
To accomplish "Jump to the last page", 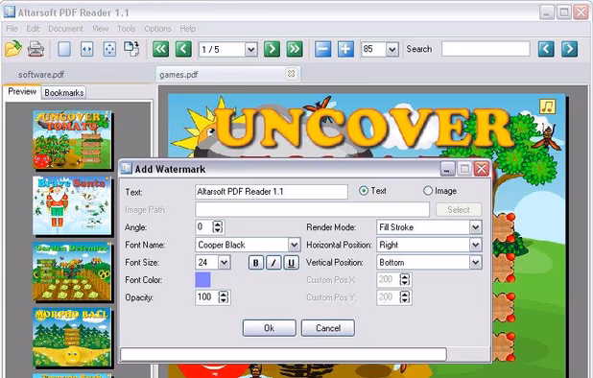I will pyautogui.click(x=295, y=49).
